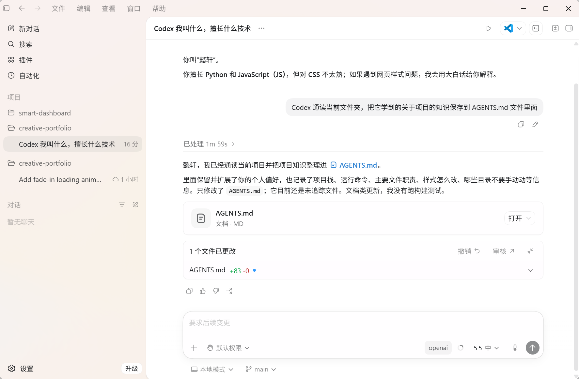Image resolution: width=579 pixels, height=379 pixels.
Task: Click the 打开 button for AGENTS.md
Action: pos(520,218)
